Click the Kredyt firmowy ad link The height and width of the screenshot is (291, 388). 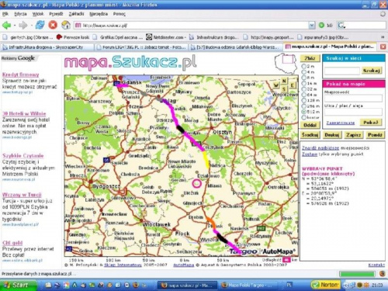21,74
